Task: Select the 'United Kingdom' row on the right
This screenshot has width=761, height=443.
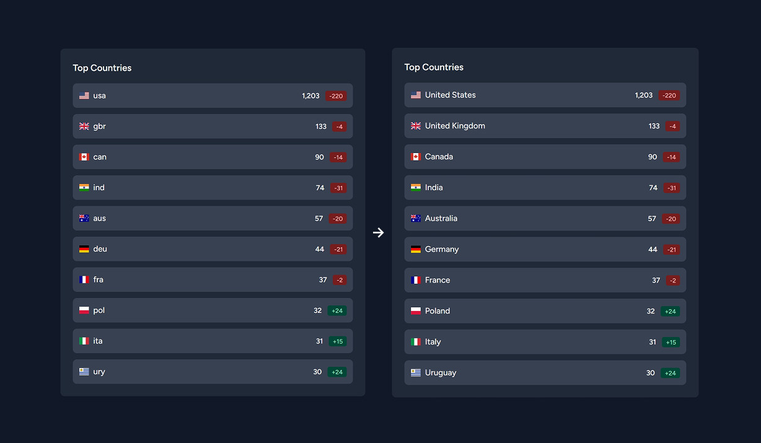Action: pyautogui.click(x=545, y=125)
